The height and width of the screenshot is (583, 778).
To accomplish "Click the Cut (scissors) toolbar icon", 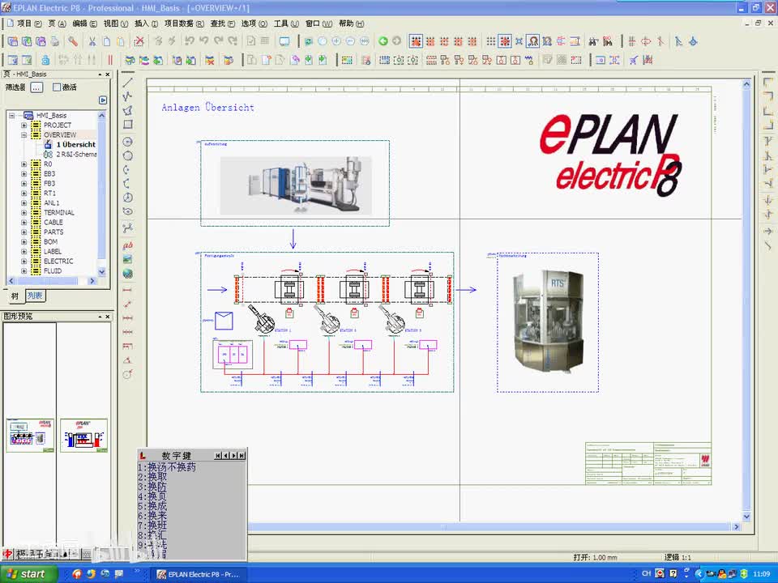I will coord(92,41).
